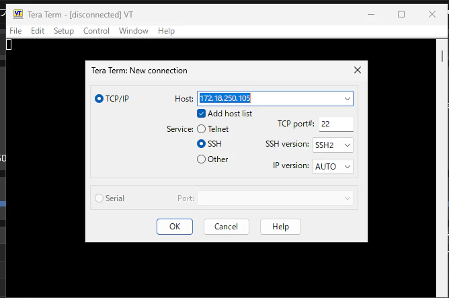
Task: Open the serial Port dropdown
Action: 275,198
